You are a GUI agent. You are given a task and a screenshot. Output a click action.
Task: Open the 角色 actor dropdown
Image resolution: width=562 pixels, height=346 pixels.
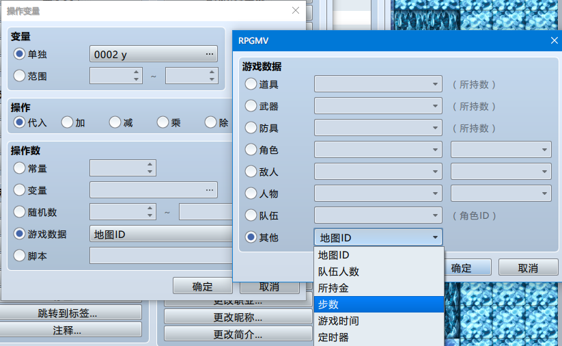pyautogui.click(x=378, y=150)
